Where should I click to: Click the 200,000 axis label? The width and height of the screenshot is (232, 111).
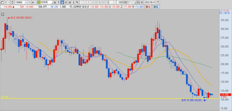[224, 64]
